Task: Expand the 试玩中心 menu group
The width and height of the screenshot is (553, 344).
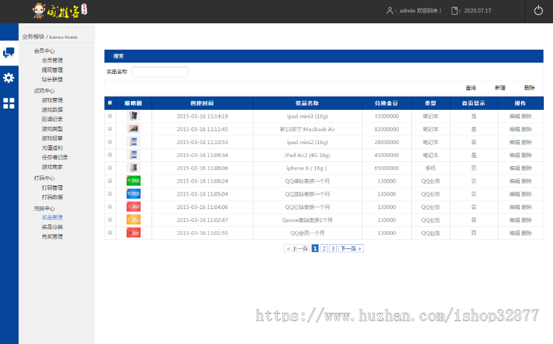Action: pos(44,91)
